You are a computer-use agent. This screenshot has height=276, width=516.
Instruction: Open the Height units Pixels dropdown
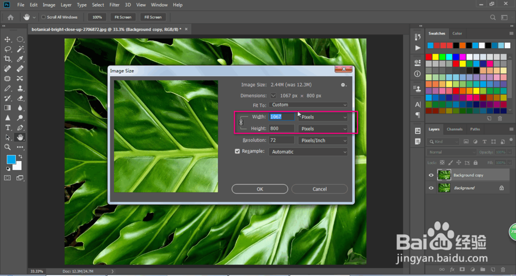(323, 129)
